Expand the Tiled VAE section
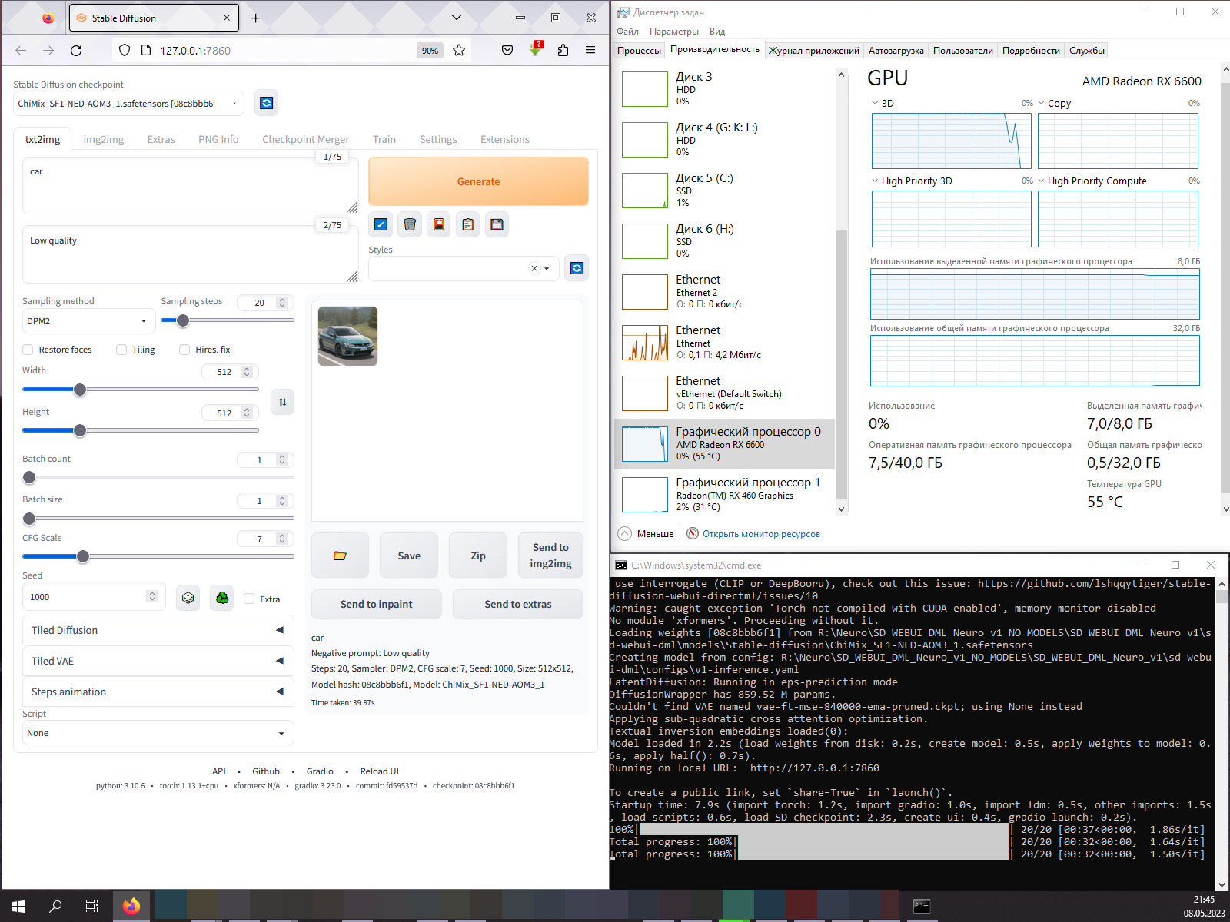The height and width of the screenshot is (922, 1230). (158, 661)
